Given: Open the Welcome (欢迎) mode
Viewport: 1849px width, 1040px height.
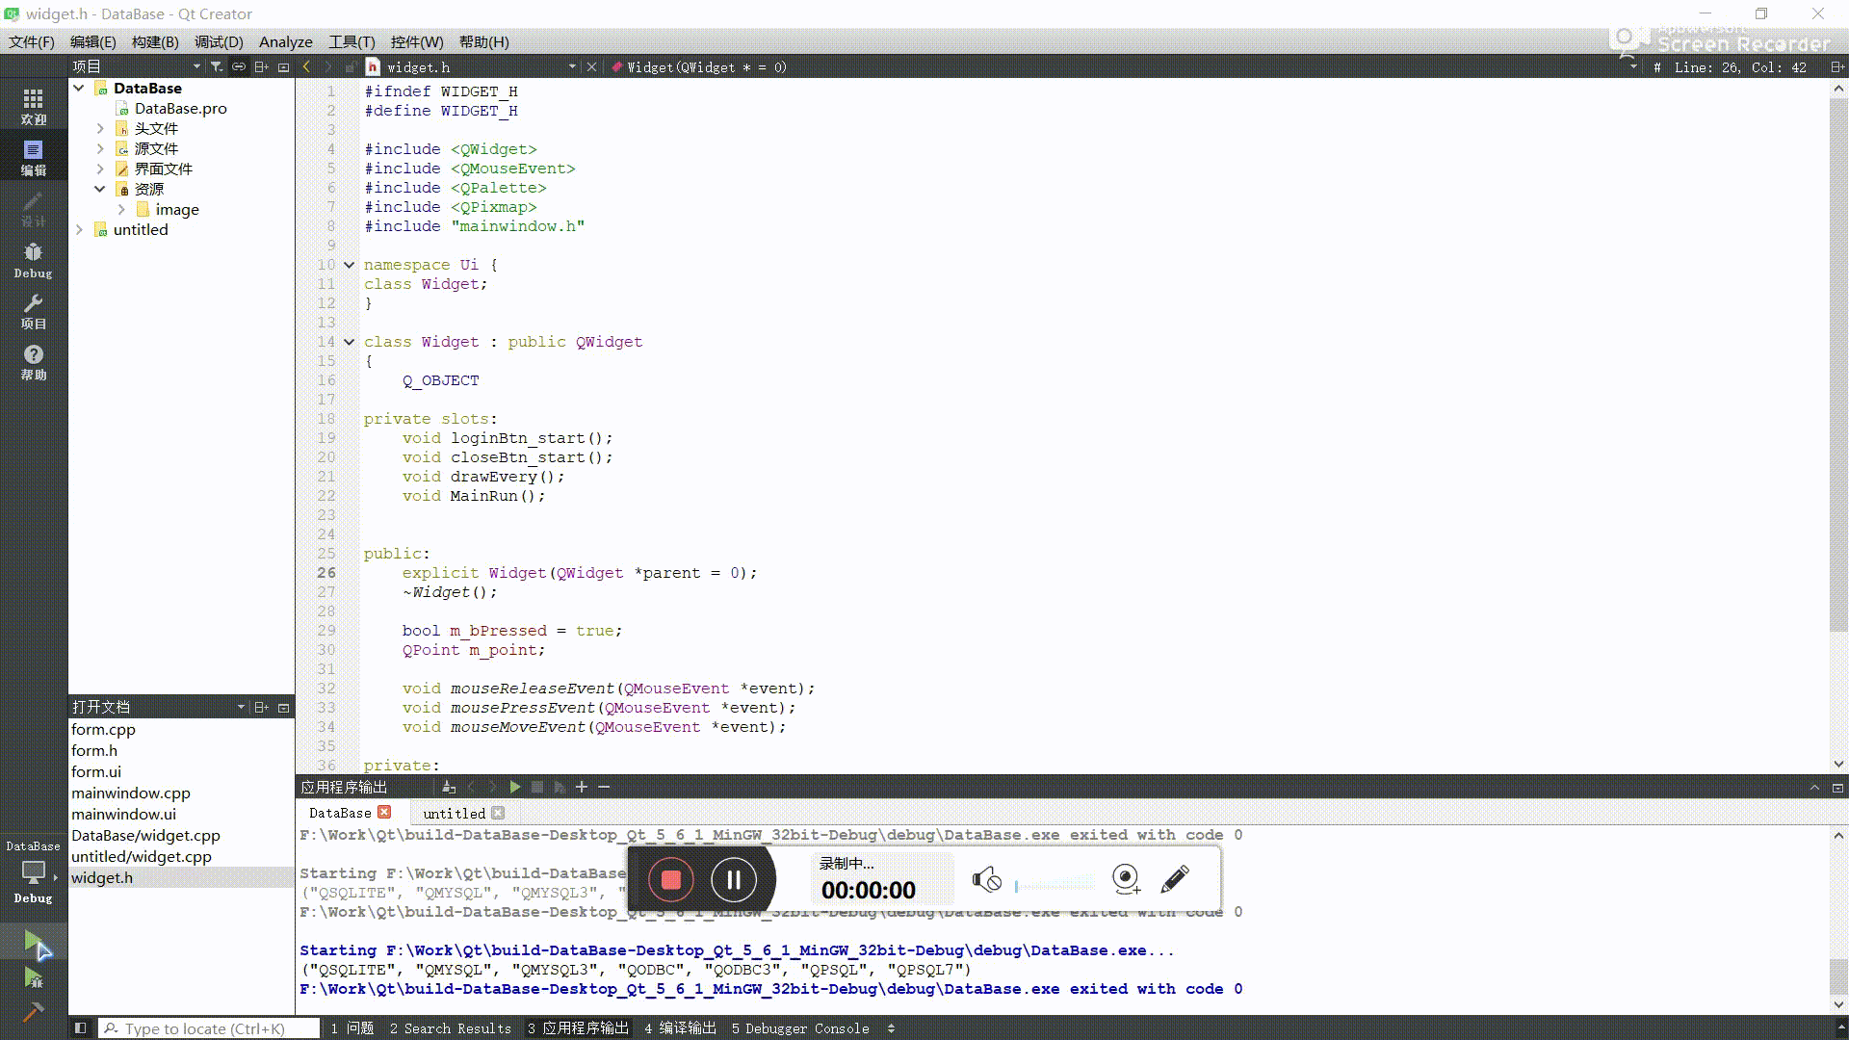Looking at the screenshot, I should [x=33, y=106].
